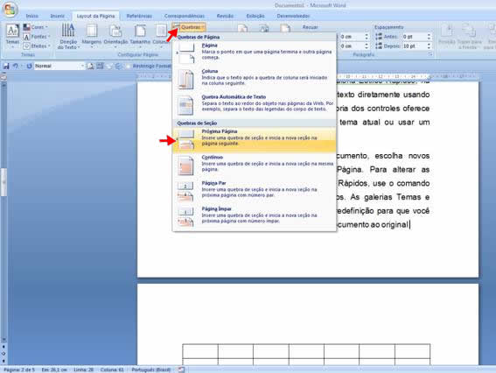Viewport: 496px width, 373px height.
Task: Click the Página Ímpar thumbnail icon
Action: point(186,216)
